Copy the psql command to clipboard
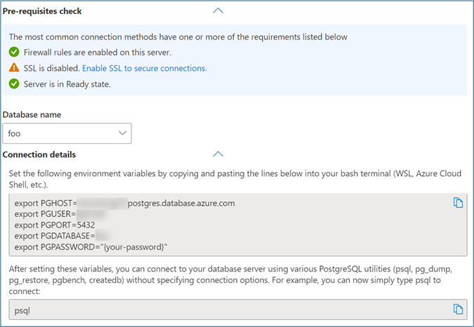474x327 pixels. pos(458,309)
